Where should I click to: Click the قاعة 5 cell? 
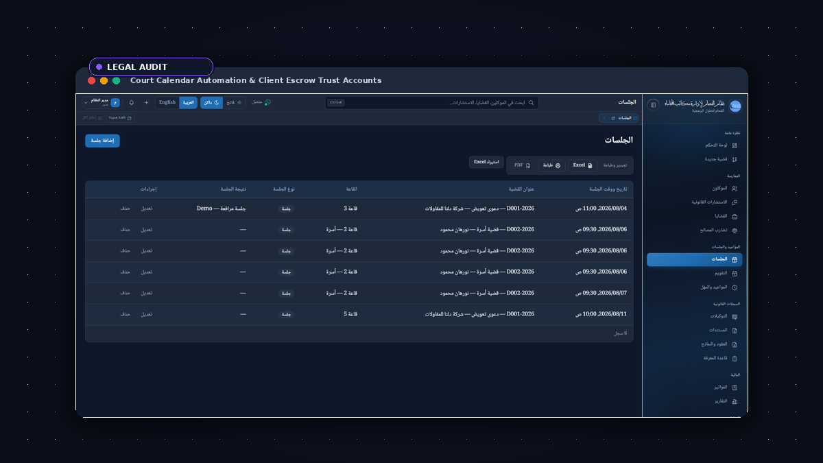pos(350,314)
